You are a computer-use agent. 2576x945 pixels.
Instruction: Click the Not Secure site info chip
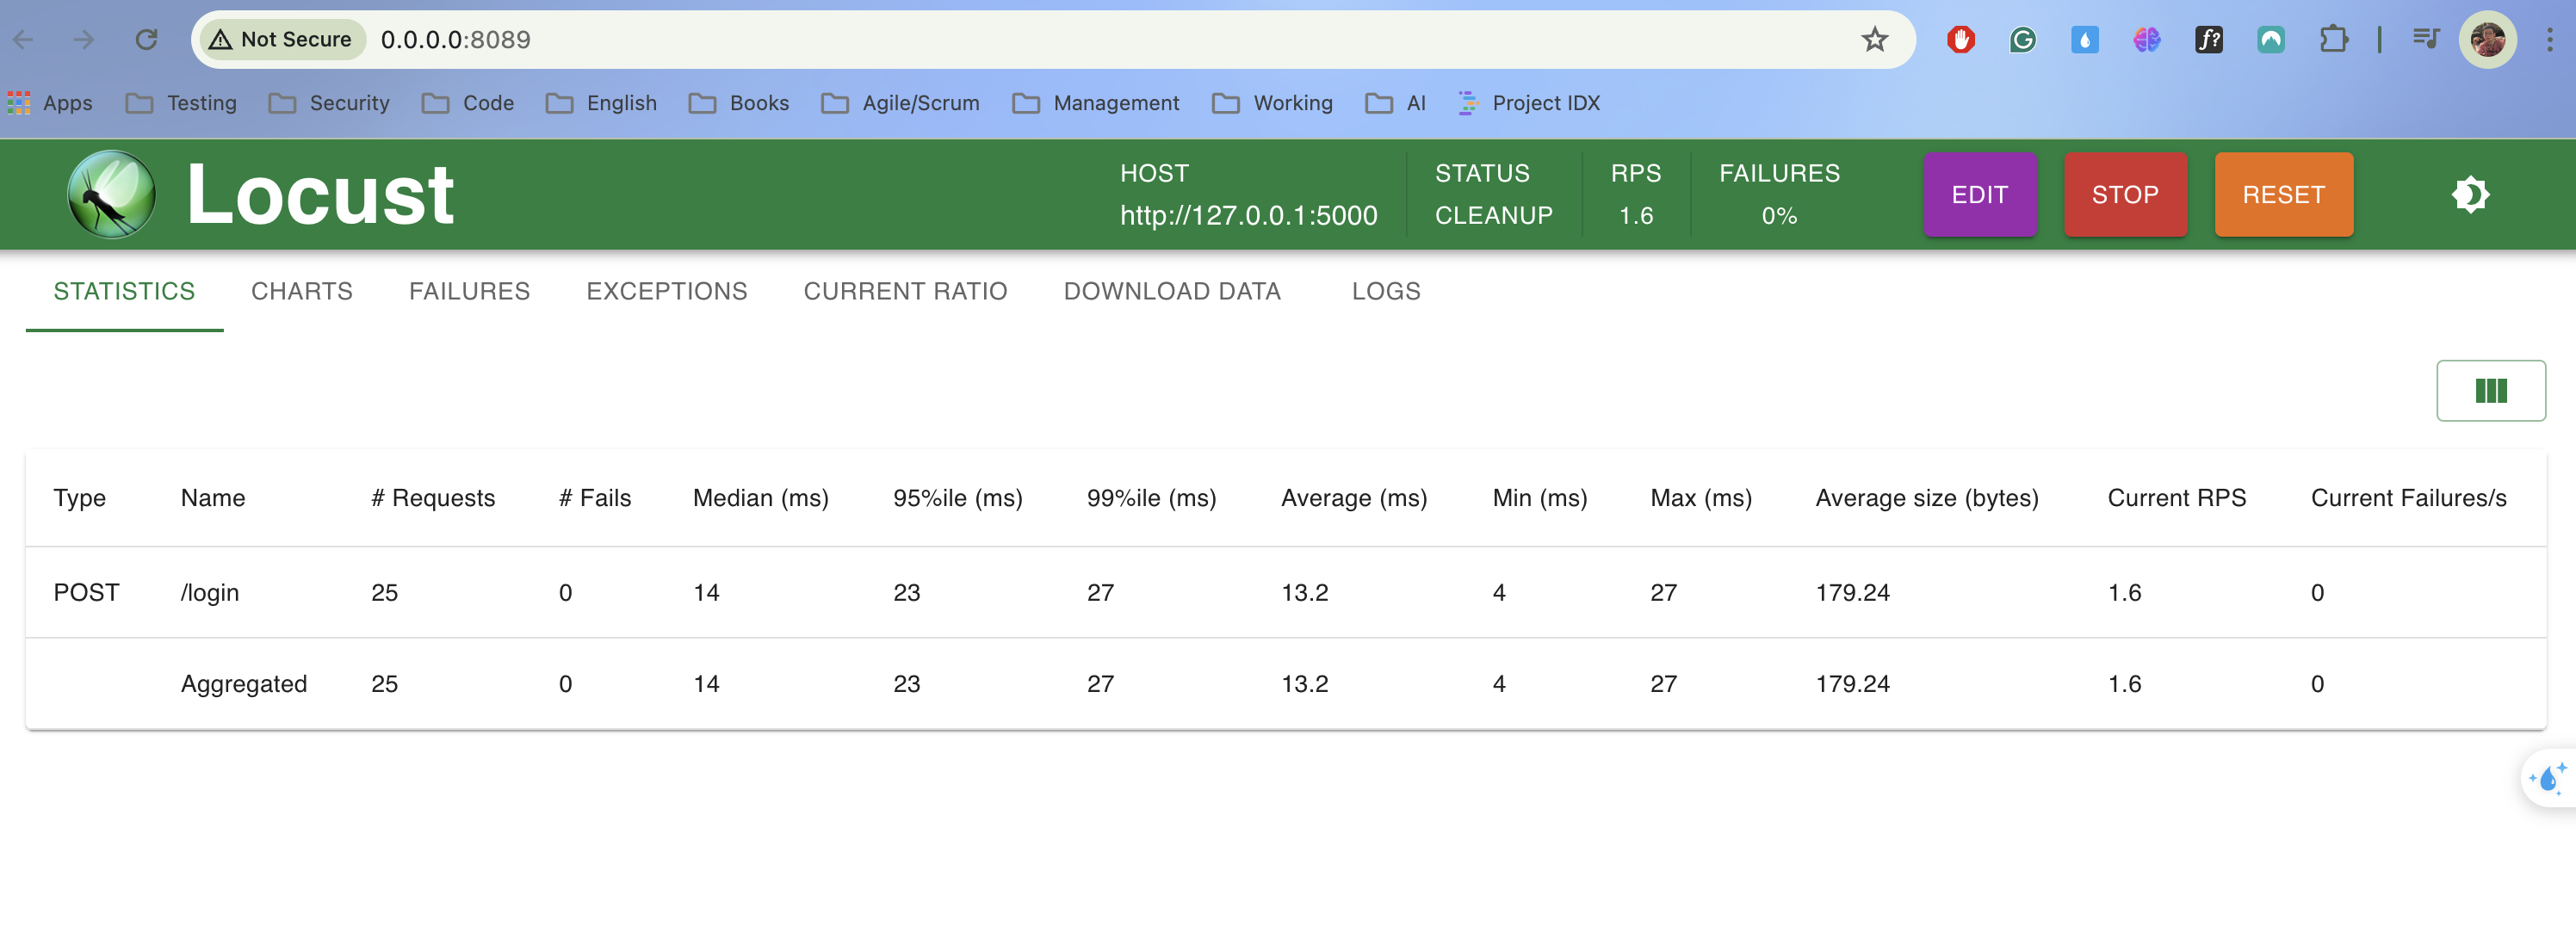tap(282, 39)
